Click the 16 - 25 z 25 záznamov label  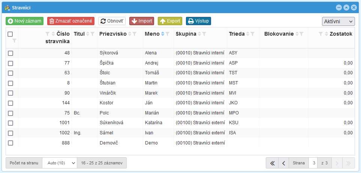coord(102,163)
